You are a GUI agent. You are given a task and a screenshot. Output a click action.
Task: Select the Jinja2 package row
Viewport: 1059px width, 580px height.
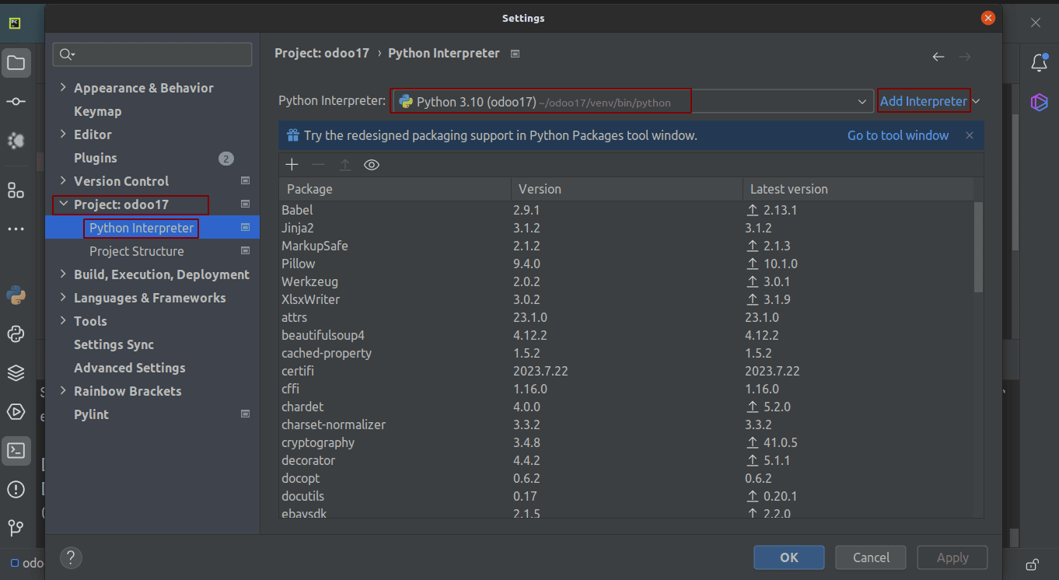(627, 228)
